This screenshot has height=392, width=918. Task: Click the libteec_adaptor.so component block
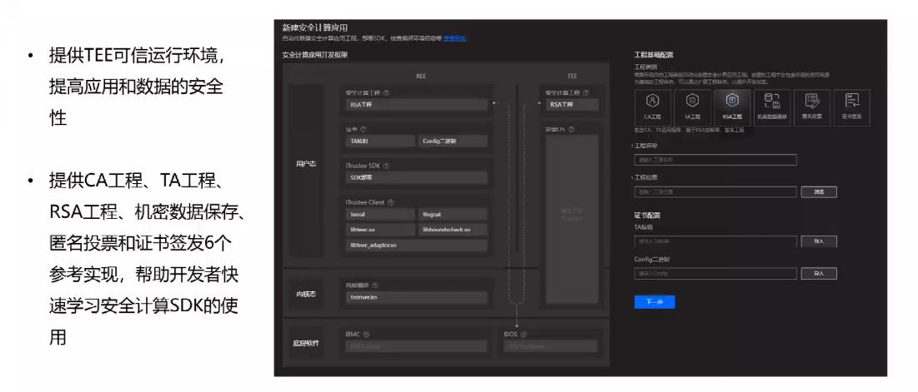(x=416, y=246)
